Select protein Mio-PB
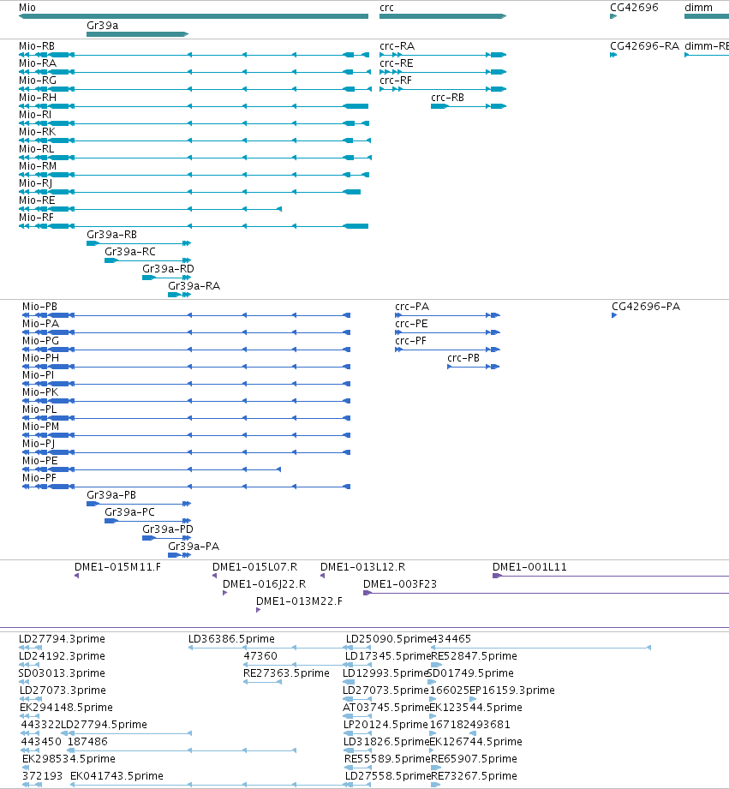 (x=39, y=307)
